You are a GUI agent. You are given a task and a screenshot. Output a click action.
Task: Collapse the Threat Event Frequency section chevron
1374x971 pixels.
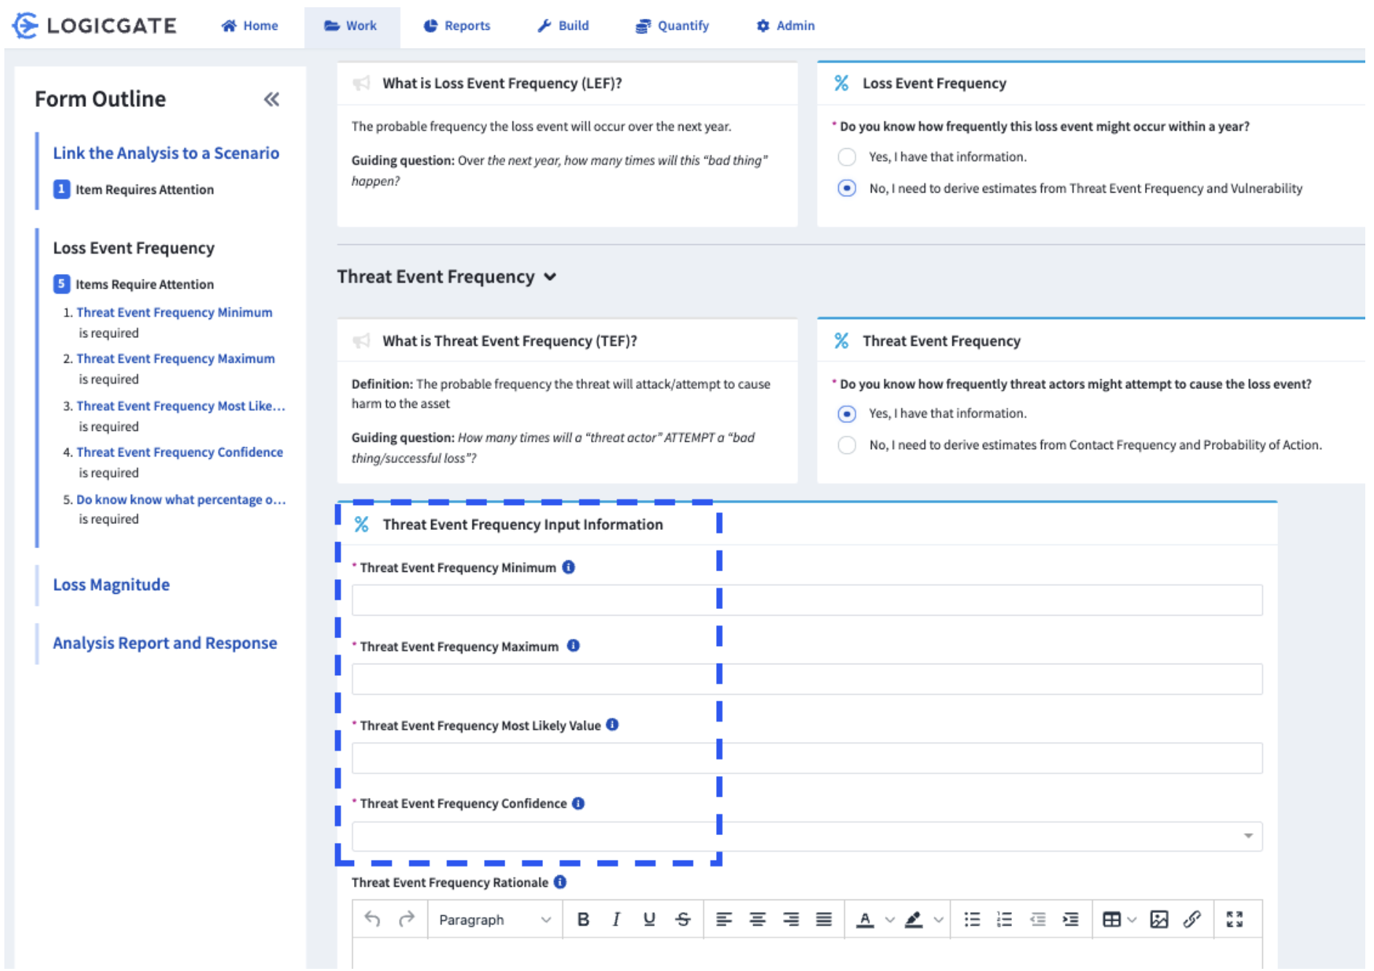tap(550, 277)
